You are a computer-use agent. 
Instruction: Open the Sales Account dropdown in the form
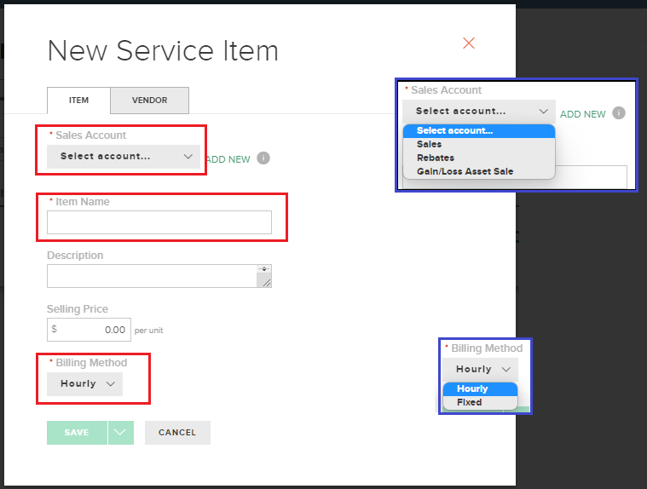click(124, 156)
